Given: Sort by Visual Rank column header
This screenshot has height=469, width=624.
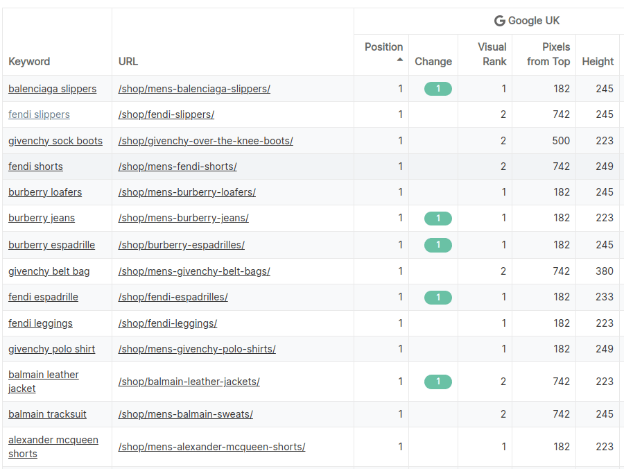Looking at the screenshot, I should [492, 54].
